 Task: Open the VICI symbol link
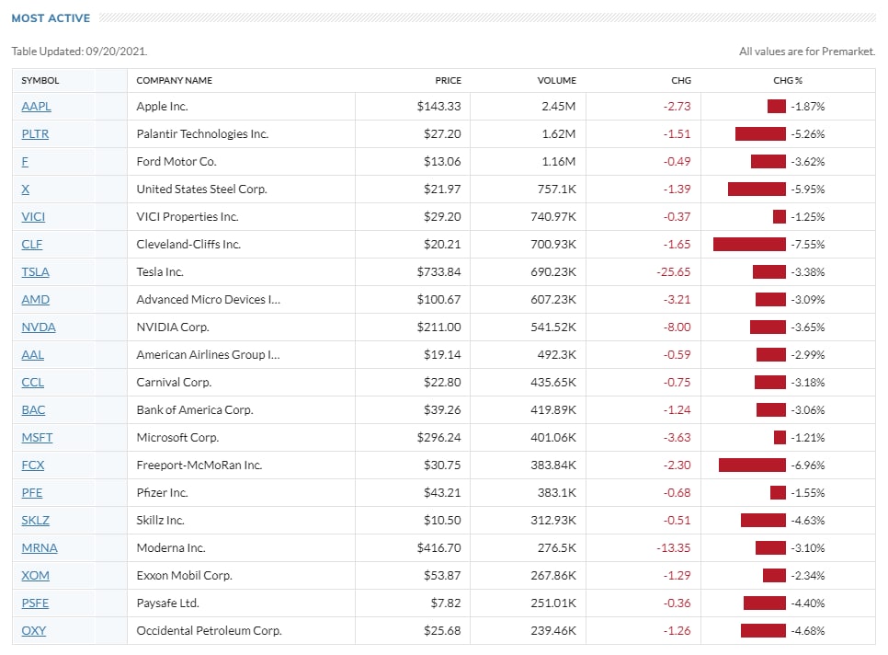[33, 217]
